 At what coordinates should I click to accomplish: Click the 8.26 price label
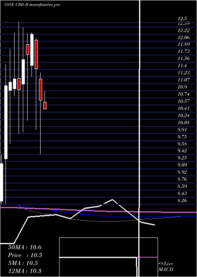click(182, 201)
